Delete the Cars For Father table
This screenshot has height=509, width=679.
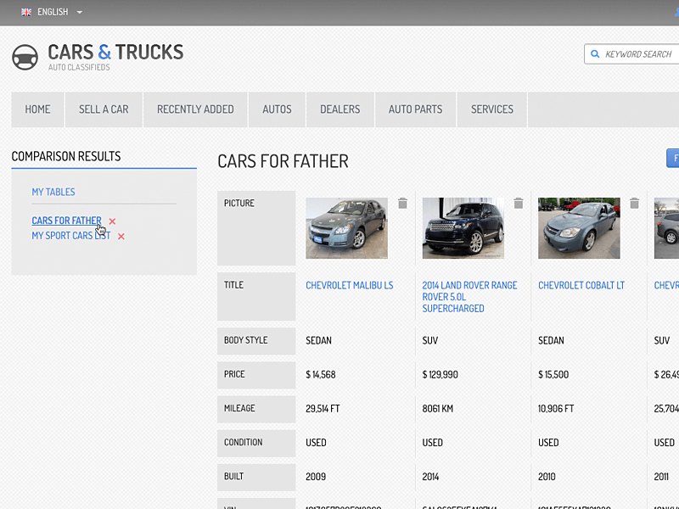click(x=113, y=221)
